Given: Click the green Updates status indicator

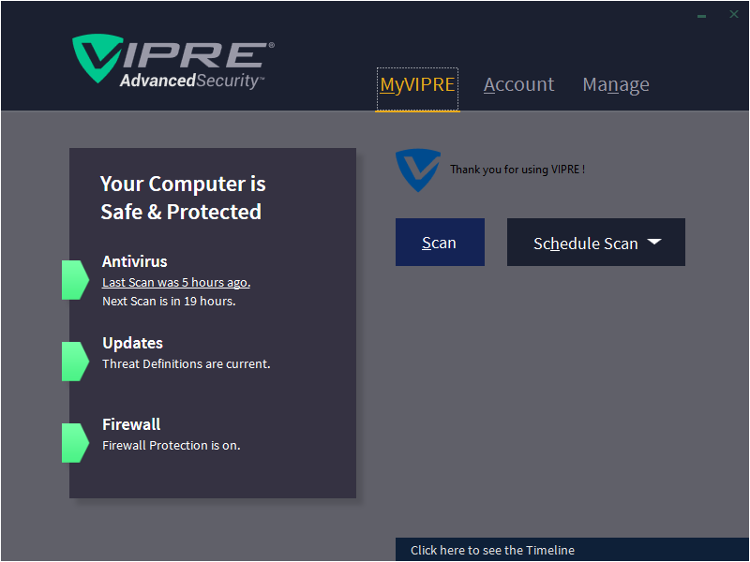Looking at the screenshot, I should 75,362.
